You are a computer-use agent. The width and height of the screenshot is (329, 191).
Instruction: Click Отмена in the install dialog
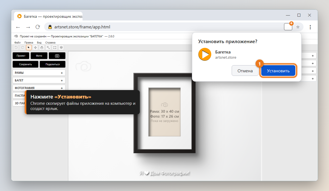click(245, 71)
